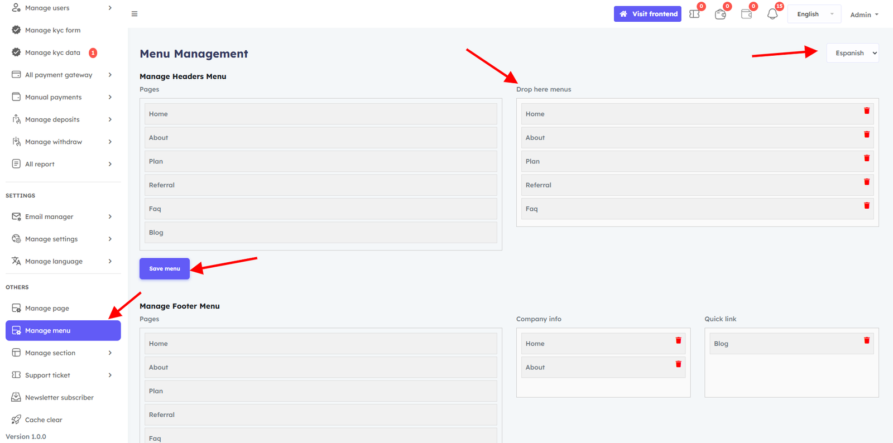Click the support ticket icon in top bar
The height and width of the screenshot is (443, 893).
(x=694, y=15)
